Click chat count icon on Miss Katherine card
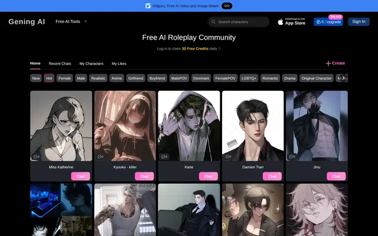 click(x=37, y=156)
